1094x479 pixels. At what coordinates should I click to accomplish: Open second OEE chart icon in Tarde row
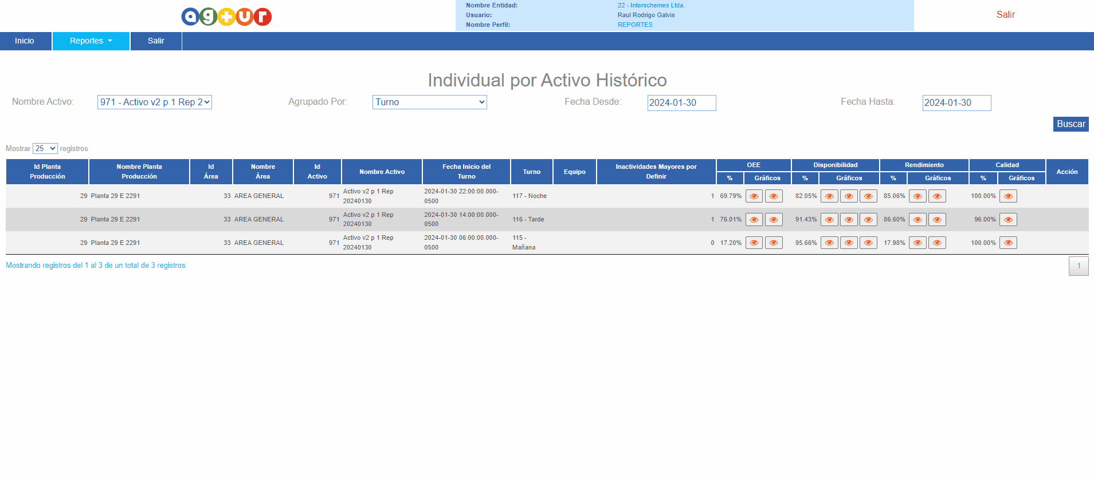(773, 220)
